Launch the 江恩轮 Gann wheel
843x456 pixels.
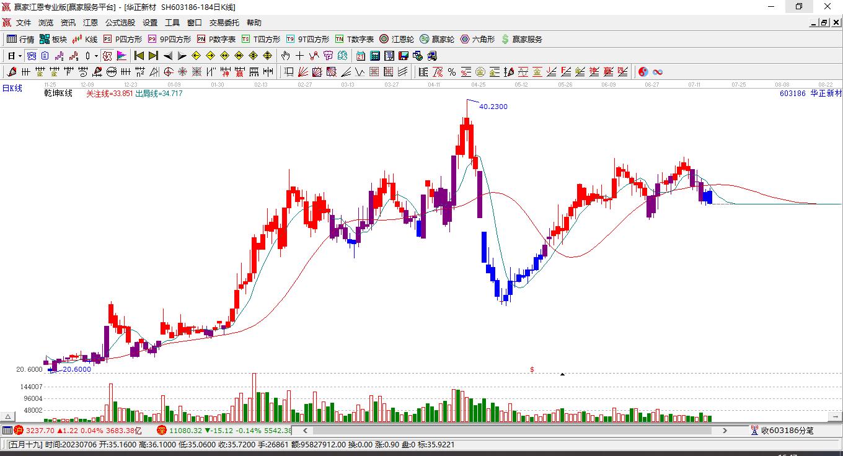(397, 39)
